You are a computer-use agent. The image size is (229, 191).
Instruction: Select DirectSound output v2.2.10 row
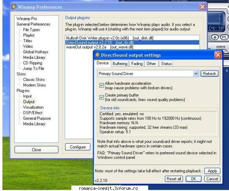(132, 43)
